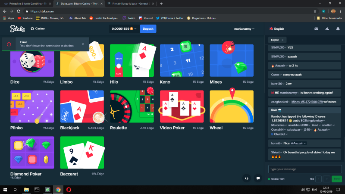Open the Hilo game thumbnail
Image resolution: width=345 pixels, height=194 pixels.
132,60
